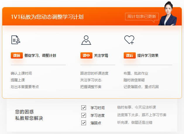Image resolution: width=184 pixels, height=134 pixels.
Task: Click the heart with plus icon
Action: tap(129, 40)
